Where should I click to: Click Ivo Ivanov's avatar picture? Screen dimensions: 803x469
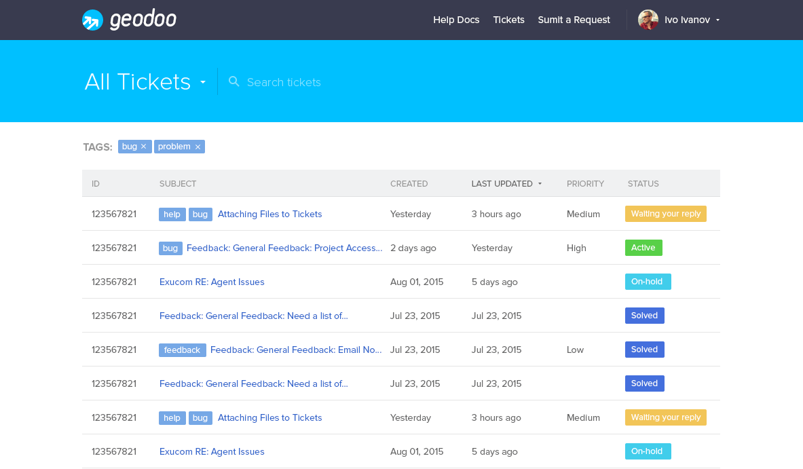click(x=648, y=20)
